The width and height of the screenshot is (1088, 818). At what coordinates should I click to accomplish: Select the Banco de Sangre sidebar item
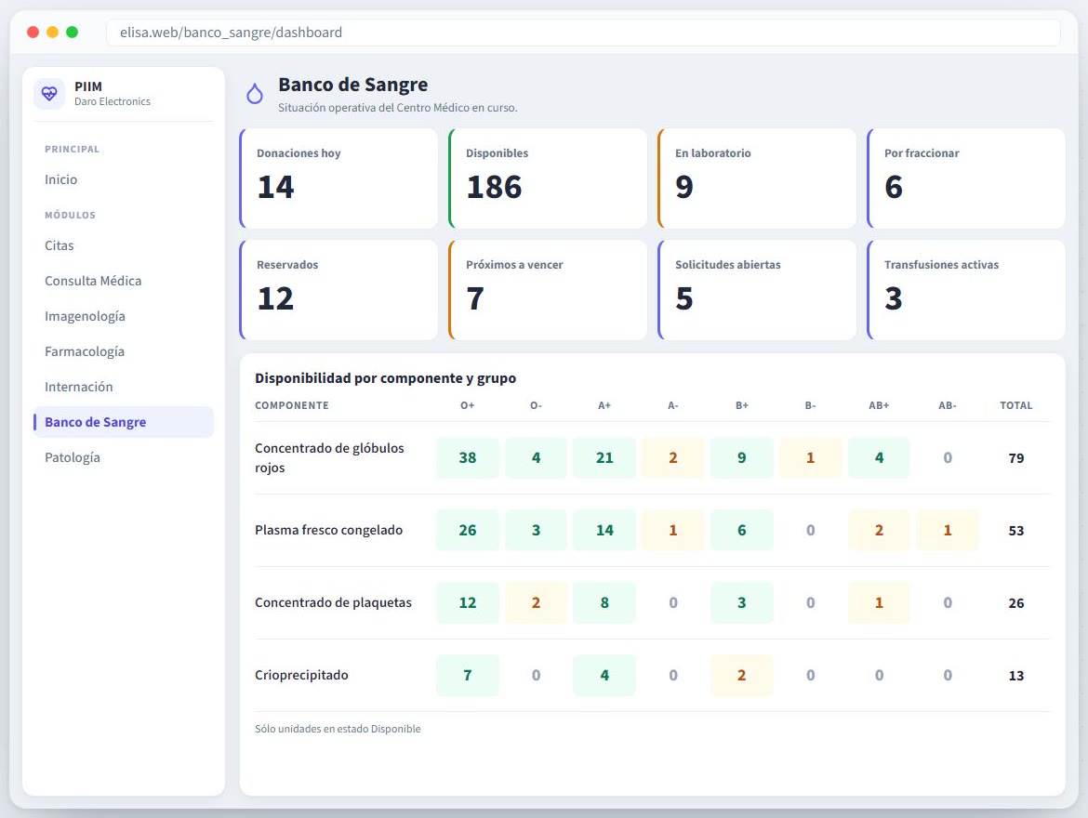click(124, 422)
